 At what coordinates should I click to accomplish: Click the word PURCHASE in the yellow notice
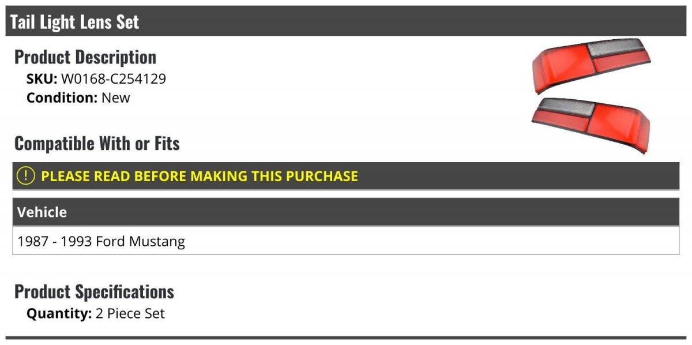coord(322,176)
